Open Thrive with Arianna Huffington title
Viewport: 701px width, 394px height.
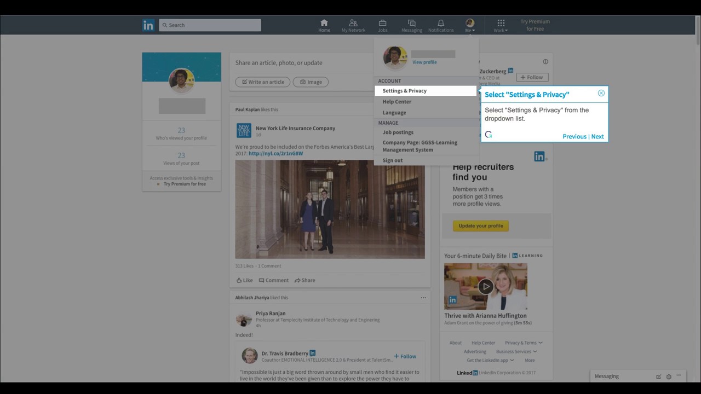click(485, 316)
